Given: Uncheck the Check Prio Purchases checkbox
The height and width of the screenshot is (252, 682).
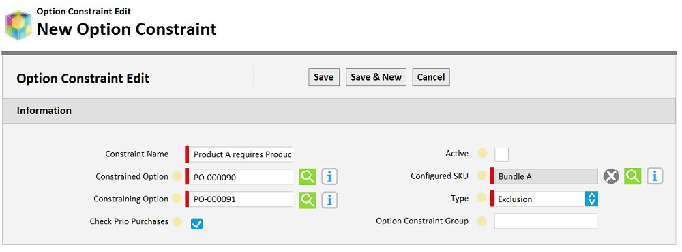Looking at the screenshot, I should pos(196,224).
